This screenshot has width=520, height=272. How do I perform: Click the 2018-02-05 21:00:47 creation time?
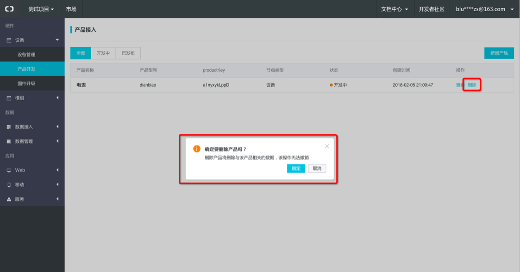[413, 85]
